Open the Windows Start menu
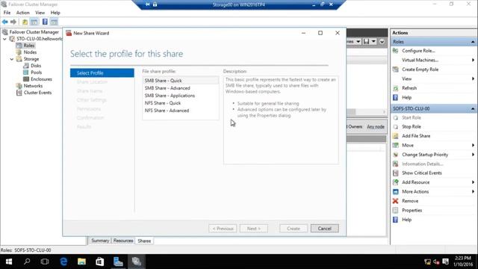This screenshot has height=269, width=478. pos(9,262)
